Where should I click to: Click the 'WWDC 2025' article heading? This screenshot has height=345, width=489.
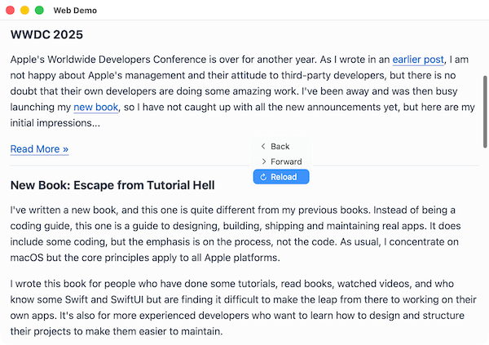point(46,35)
